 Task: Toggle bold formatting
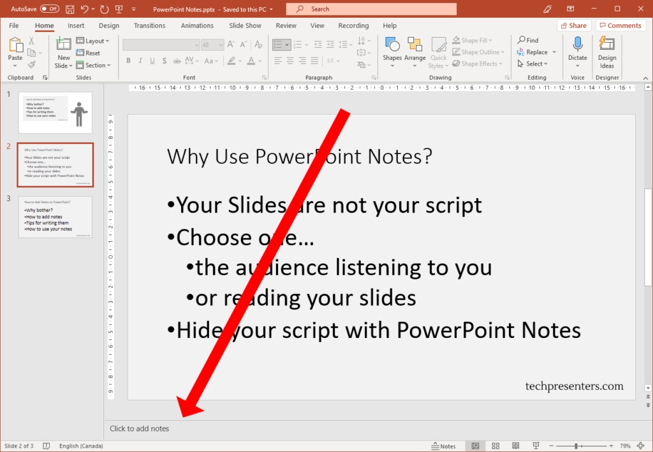[128, 60]
